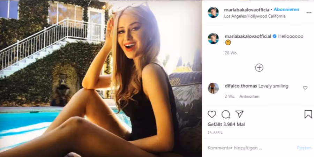
Task: Share post via paper plane icon
Action: tap(239, 114)
